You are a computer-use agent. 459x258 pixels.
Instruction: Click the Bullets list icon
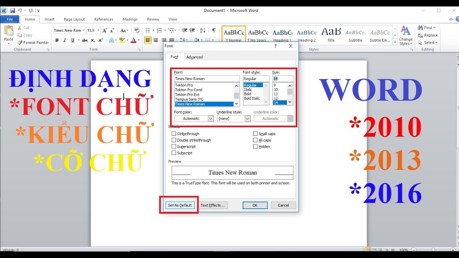[x=148, y=30]
